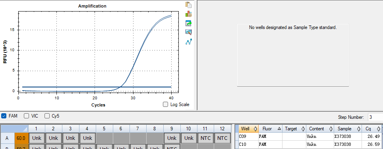Select well A1 marked Unk
This screenshot has height=149, width=383.
tap(37, 138)
